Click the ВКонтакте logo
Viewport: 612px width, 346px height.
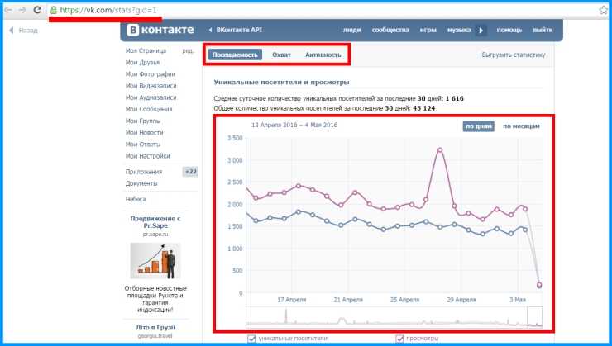[x=160, y=30]
